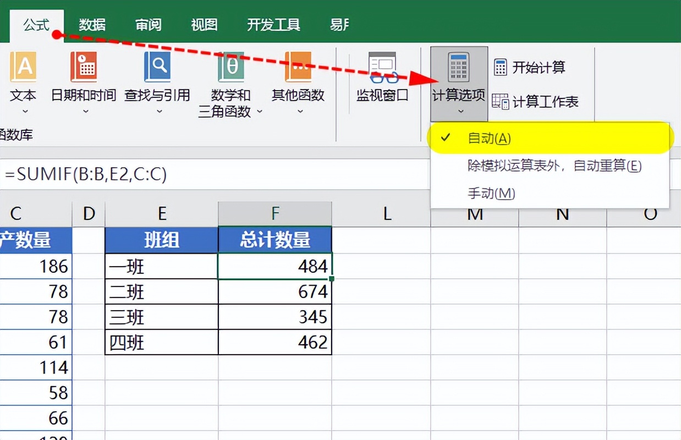Select the cell with value 114

click(36, 367)
